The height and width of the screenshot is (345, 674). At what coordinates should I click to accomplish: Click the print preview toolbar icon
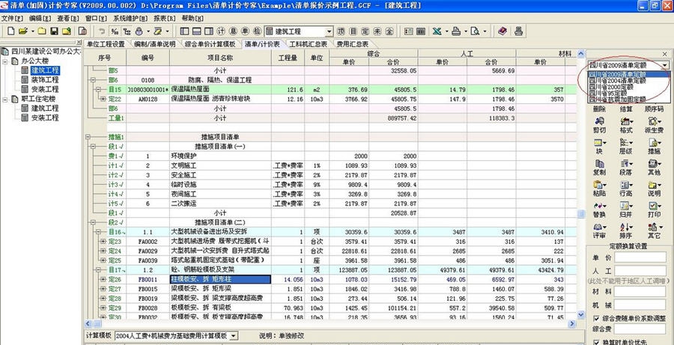(x=474, y=31)
